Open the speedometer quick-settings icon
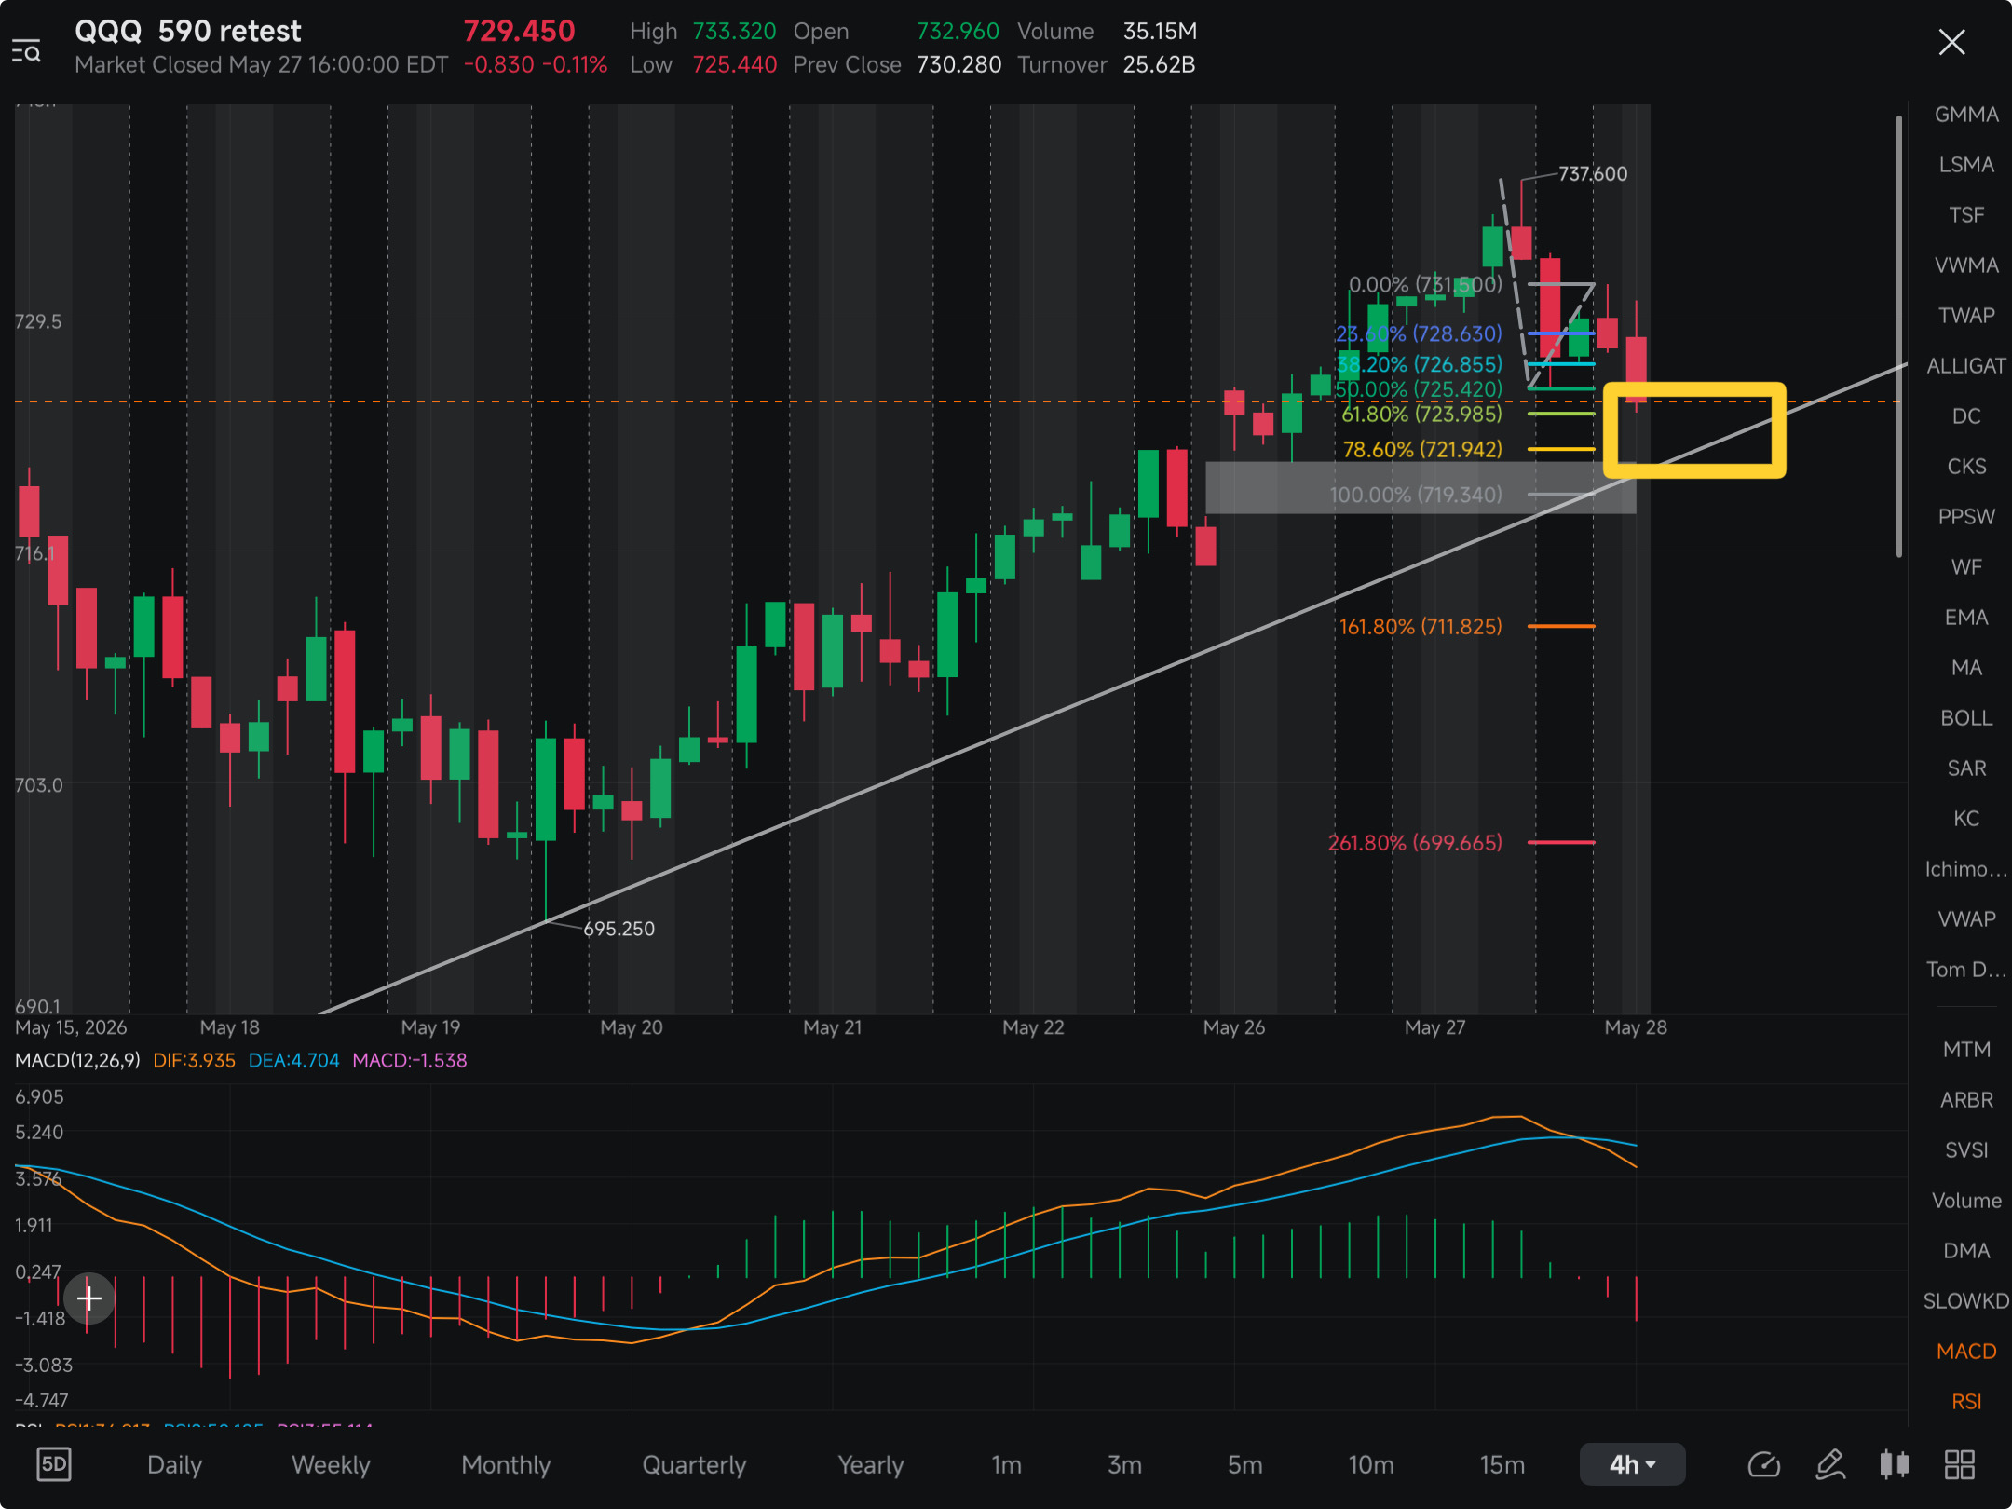2012x1509 pixels. pyautogui.click(x=1763, y=1464)
